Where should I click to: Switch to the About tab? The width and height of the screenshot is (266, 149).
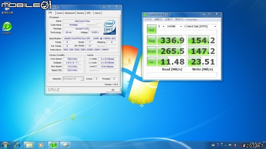(98, 13)
